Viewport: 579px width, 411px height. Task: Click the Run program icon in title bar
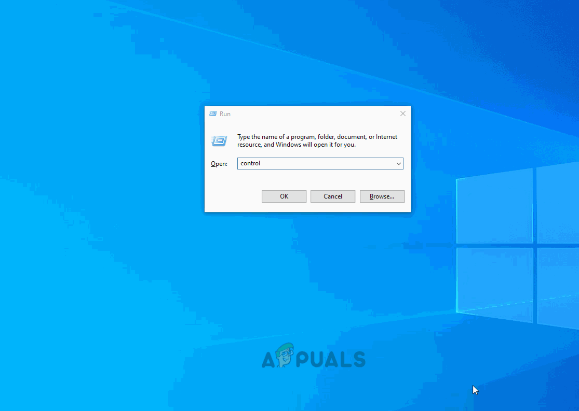click(x=213, y=114)
